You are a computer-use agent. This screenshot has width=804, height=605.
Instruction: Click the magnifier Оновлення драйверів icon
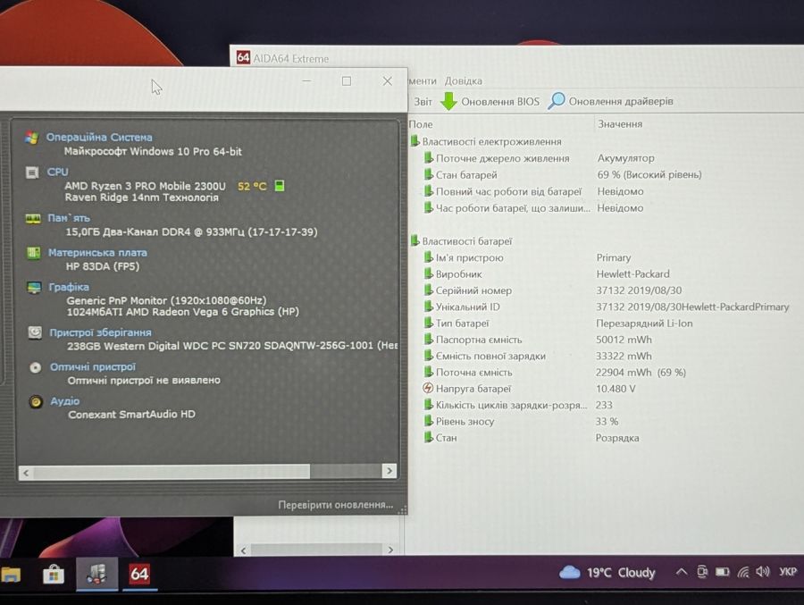(x=557, y=101)
